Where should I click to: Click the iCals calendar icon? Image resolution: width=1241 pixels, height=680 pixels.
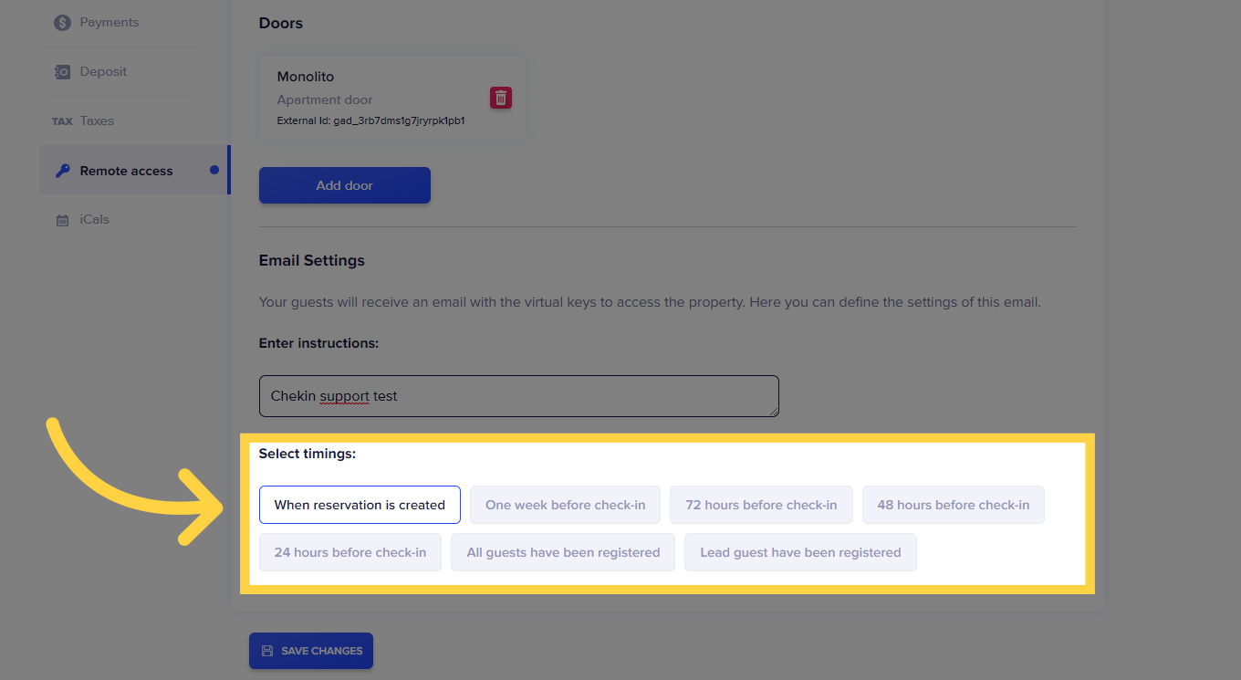(62, 220)
